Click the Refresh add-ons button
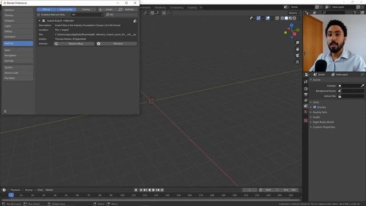 (x=127, y=9)
